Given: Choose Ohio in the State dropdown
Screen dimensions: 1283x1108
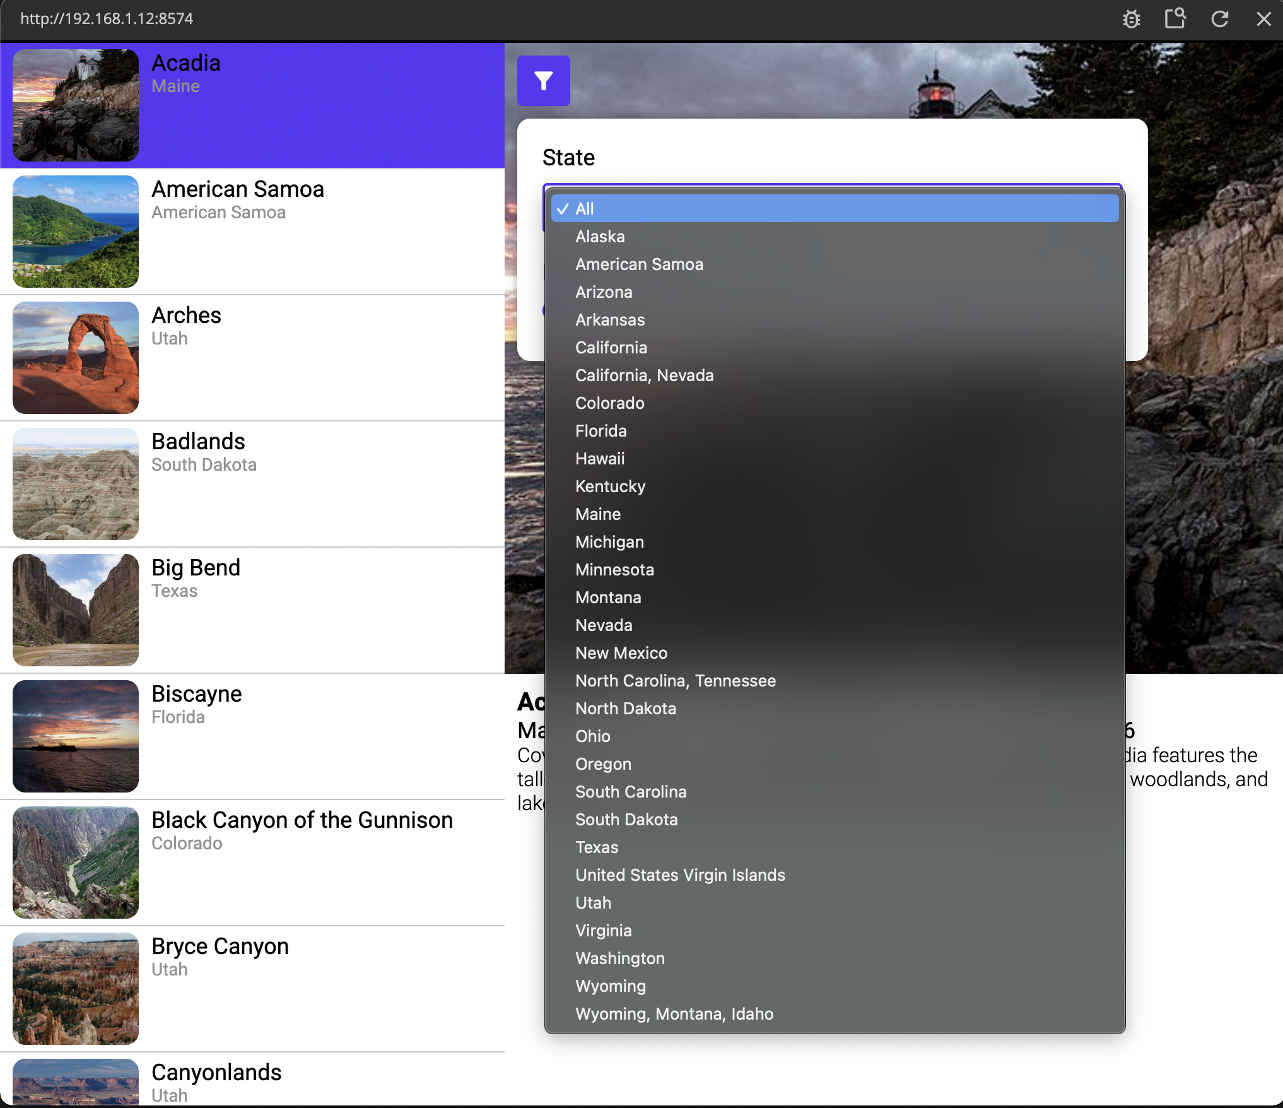Looking at the screenshot, I should [x=835, y=736].
